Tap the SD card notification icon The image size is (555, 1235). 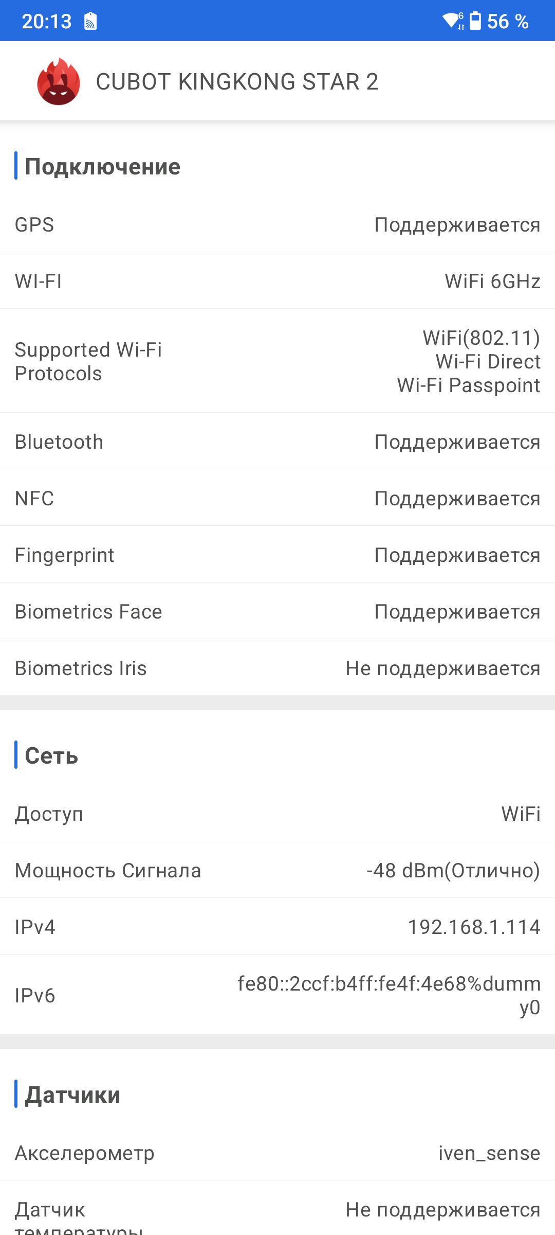(x=90, y=22)
